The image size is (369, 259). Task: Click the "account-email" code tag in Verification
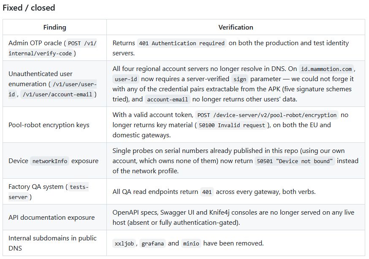pos(167,99)
